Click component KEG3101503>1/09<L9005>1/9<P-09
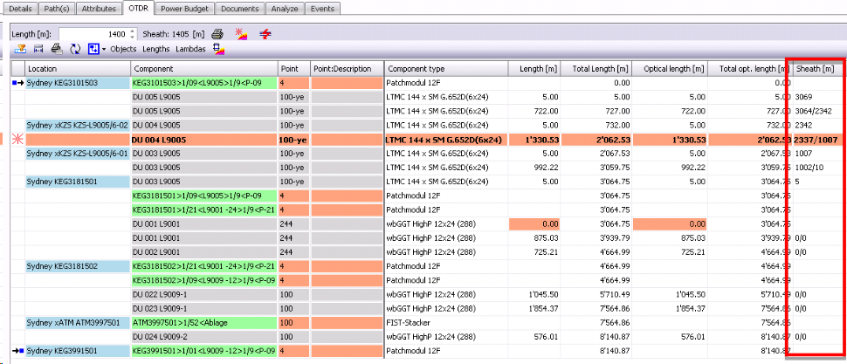The image size is (847, 364). click(x=204, y=83)
